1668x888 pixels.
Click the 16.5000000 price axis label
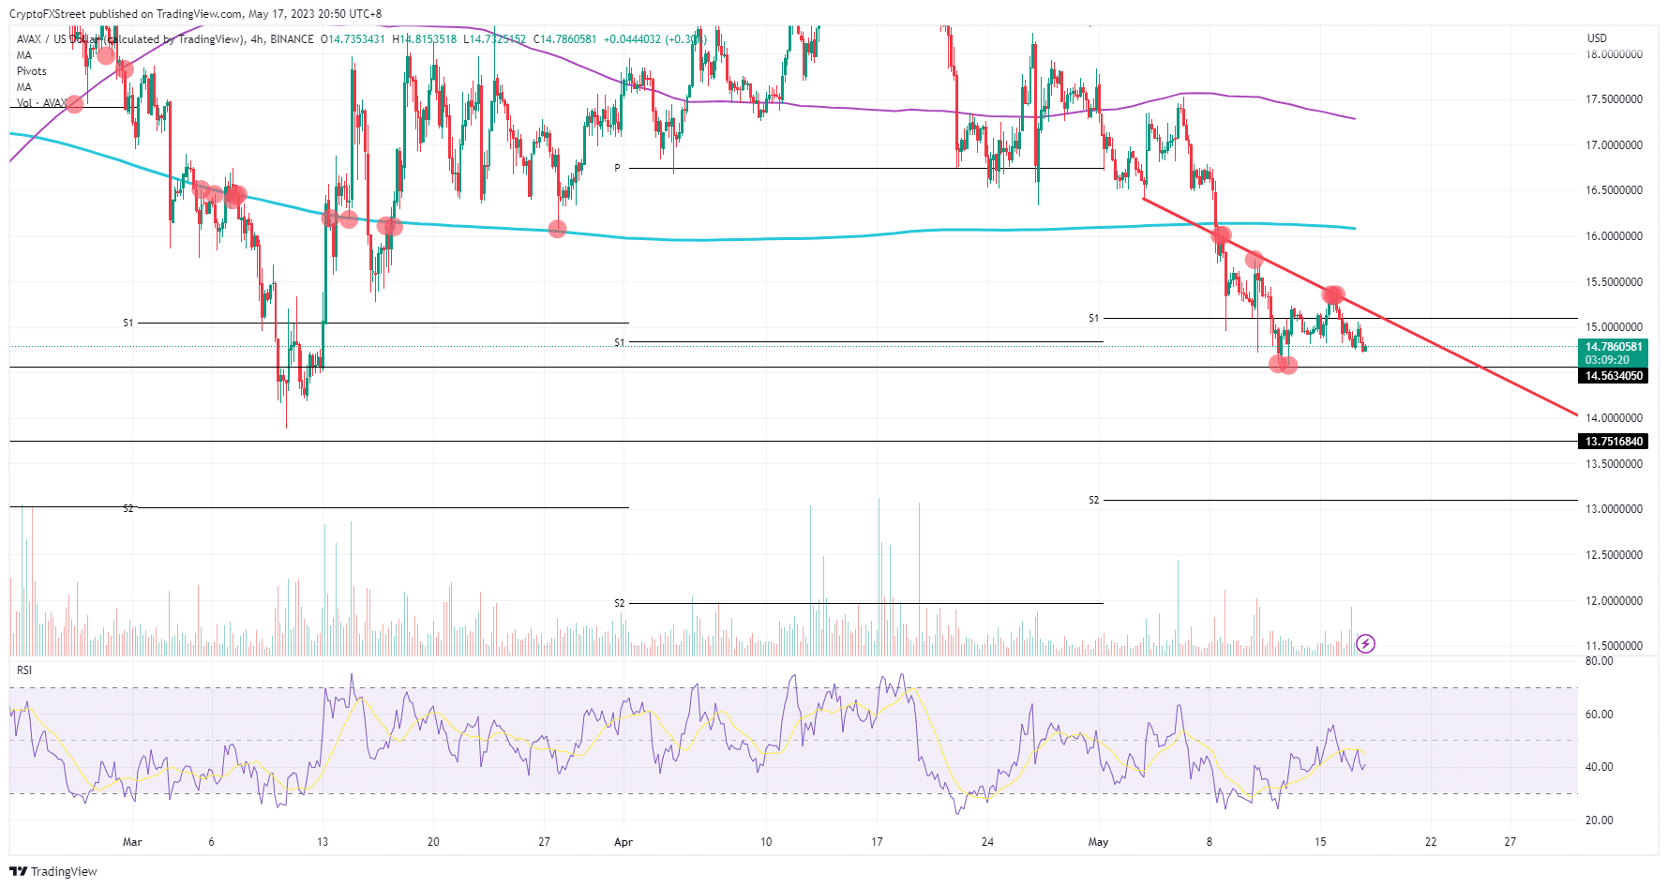(1614, 190)
